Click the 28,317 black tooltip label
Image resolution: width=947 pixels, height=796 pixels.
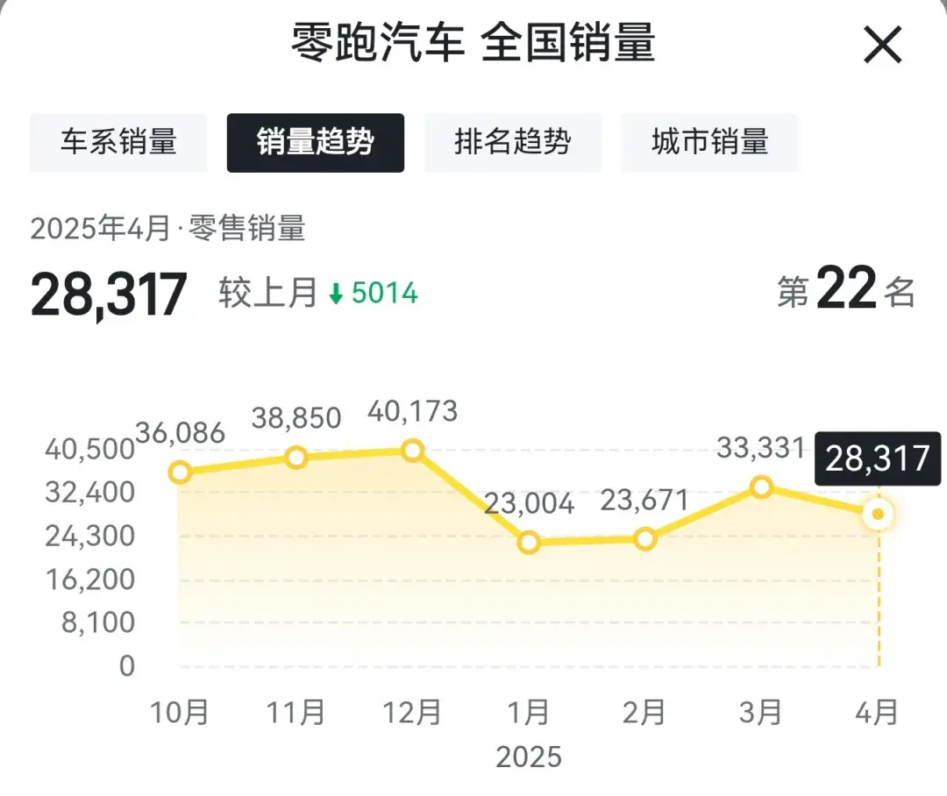[878, 458]
